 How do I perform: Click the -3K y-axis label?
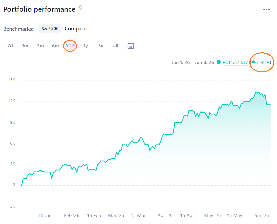point(12,206)
